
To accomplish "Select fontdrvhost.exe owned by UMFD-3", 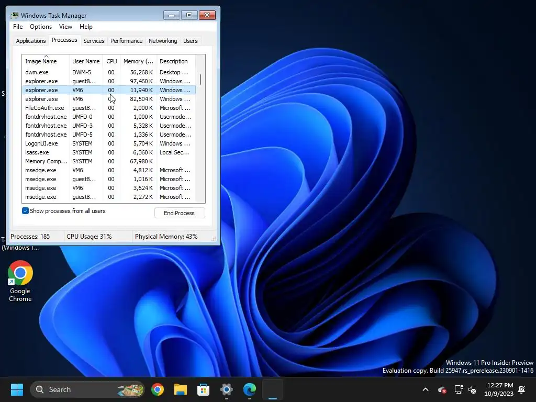I will 109,126.
